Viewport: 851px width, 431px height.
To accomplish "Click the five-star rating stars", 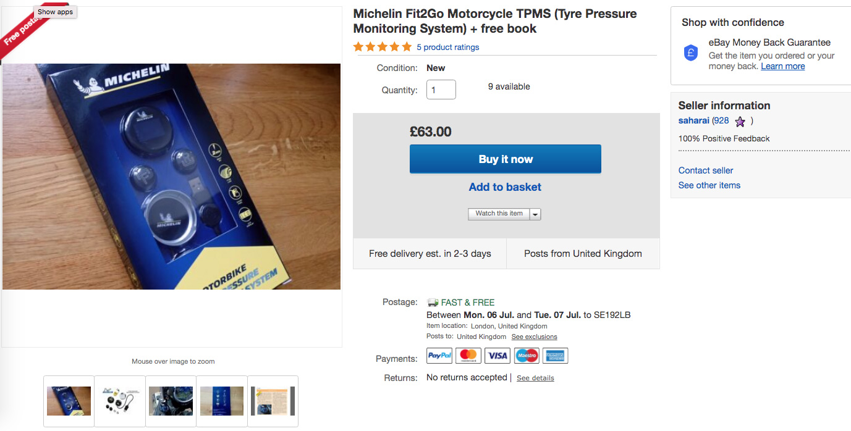I will [382, 47].
